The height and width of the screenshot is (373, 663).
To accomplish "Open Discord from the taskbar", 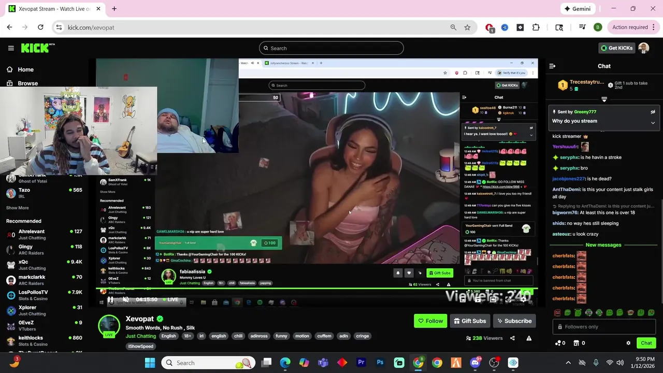I will 475,363.
